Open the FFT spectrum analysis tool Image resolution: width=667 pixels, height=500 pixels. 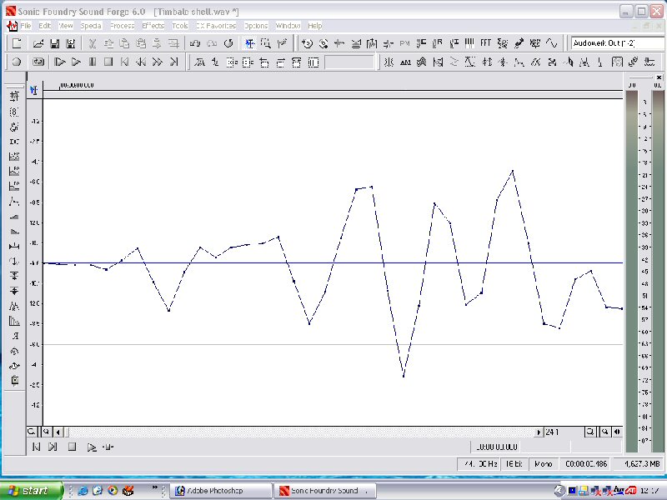tap(485, 43)
